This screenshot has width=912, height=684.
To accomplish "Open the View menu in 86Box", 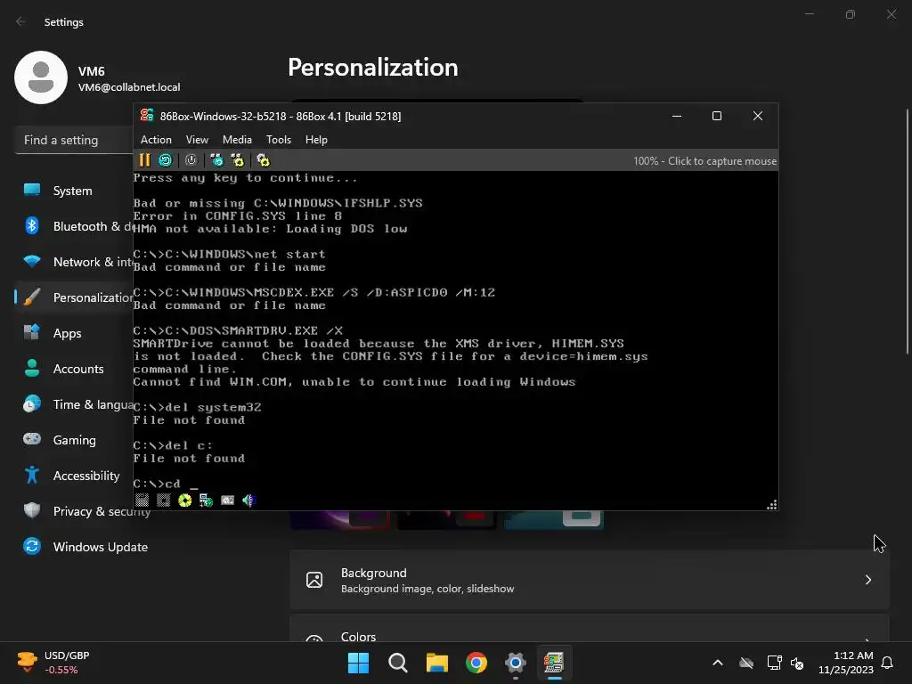I will coord(197,140).
